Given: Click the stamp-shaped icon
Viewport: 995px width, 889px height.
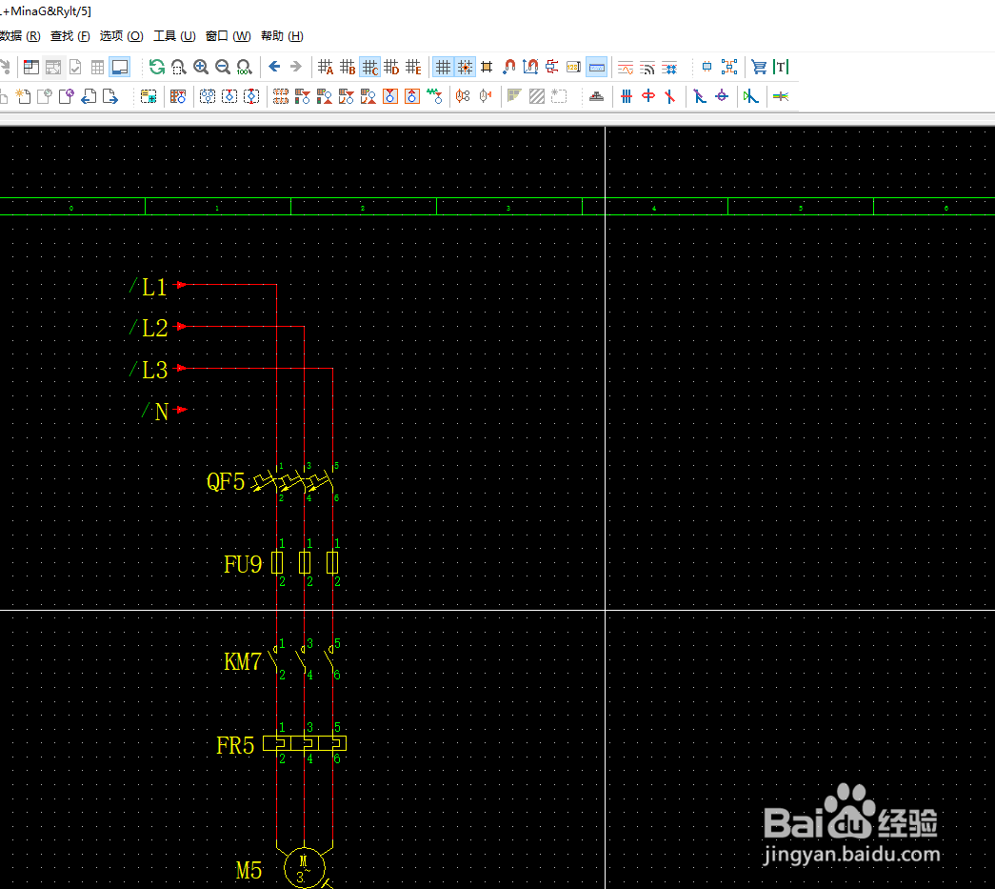Looking at the screenshot, I should point(596,96).
